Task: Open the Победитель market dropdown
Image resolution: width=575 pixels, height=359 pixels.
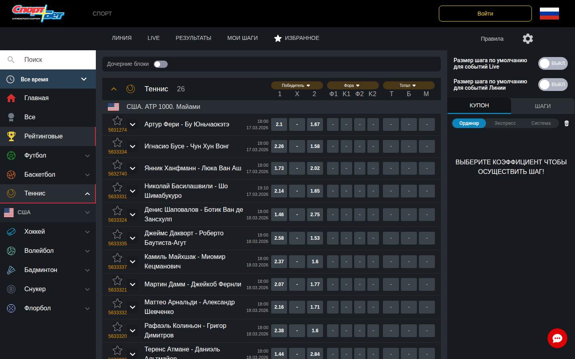Action: point(297,85)
